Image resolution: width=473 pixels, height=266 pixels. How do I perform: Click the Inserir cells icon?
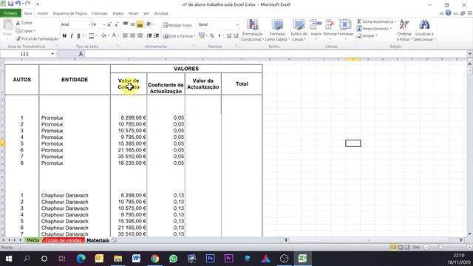coord(316,24)
